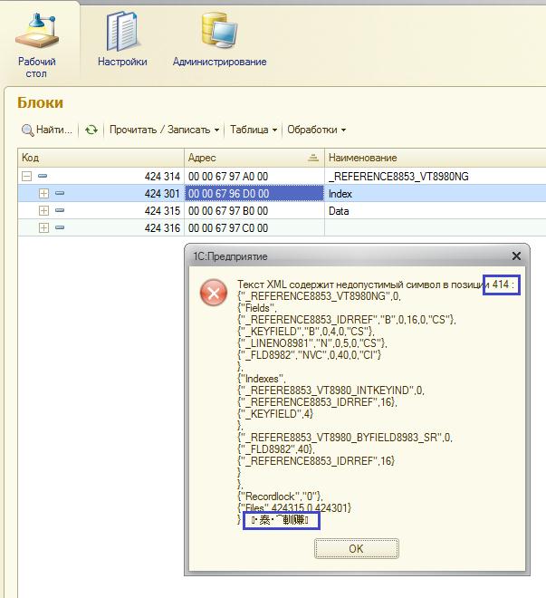Image resolution: width=546 pixels, height=598 pixels.
Task: Click the Наименование column header
Action: [435, 158]
